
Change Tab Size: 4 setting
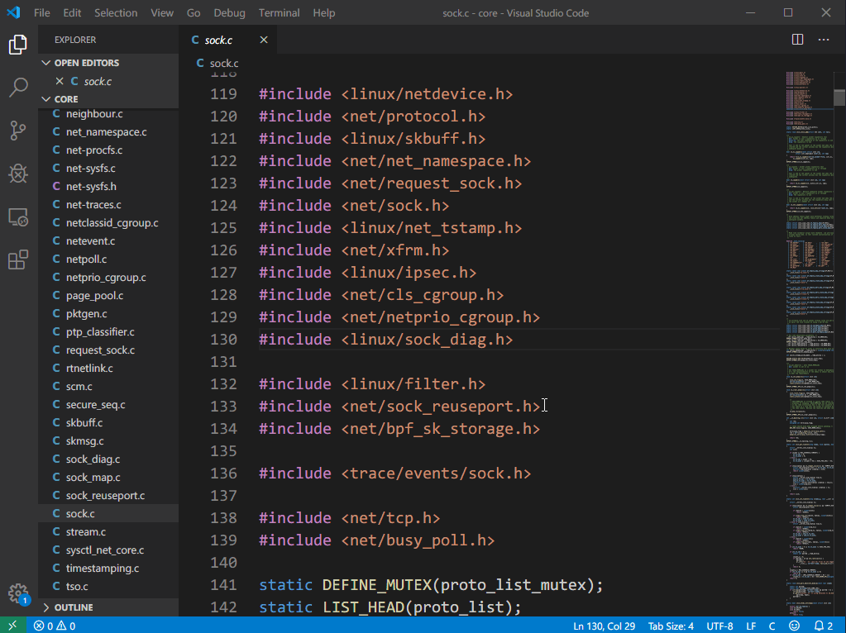click(x=671, y=626)
